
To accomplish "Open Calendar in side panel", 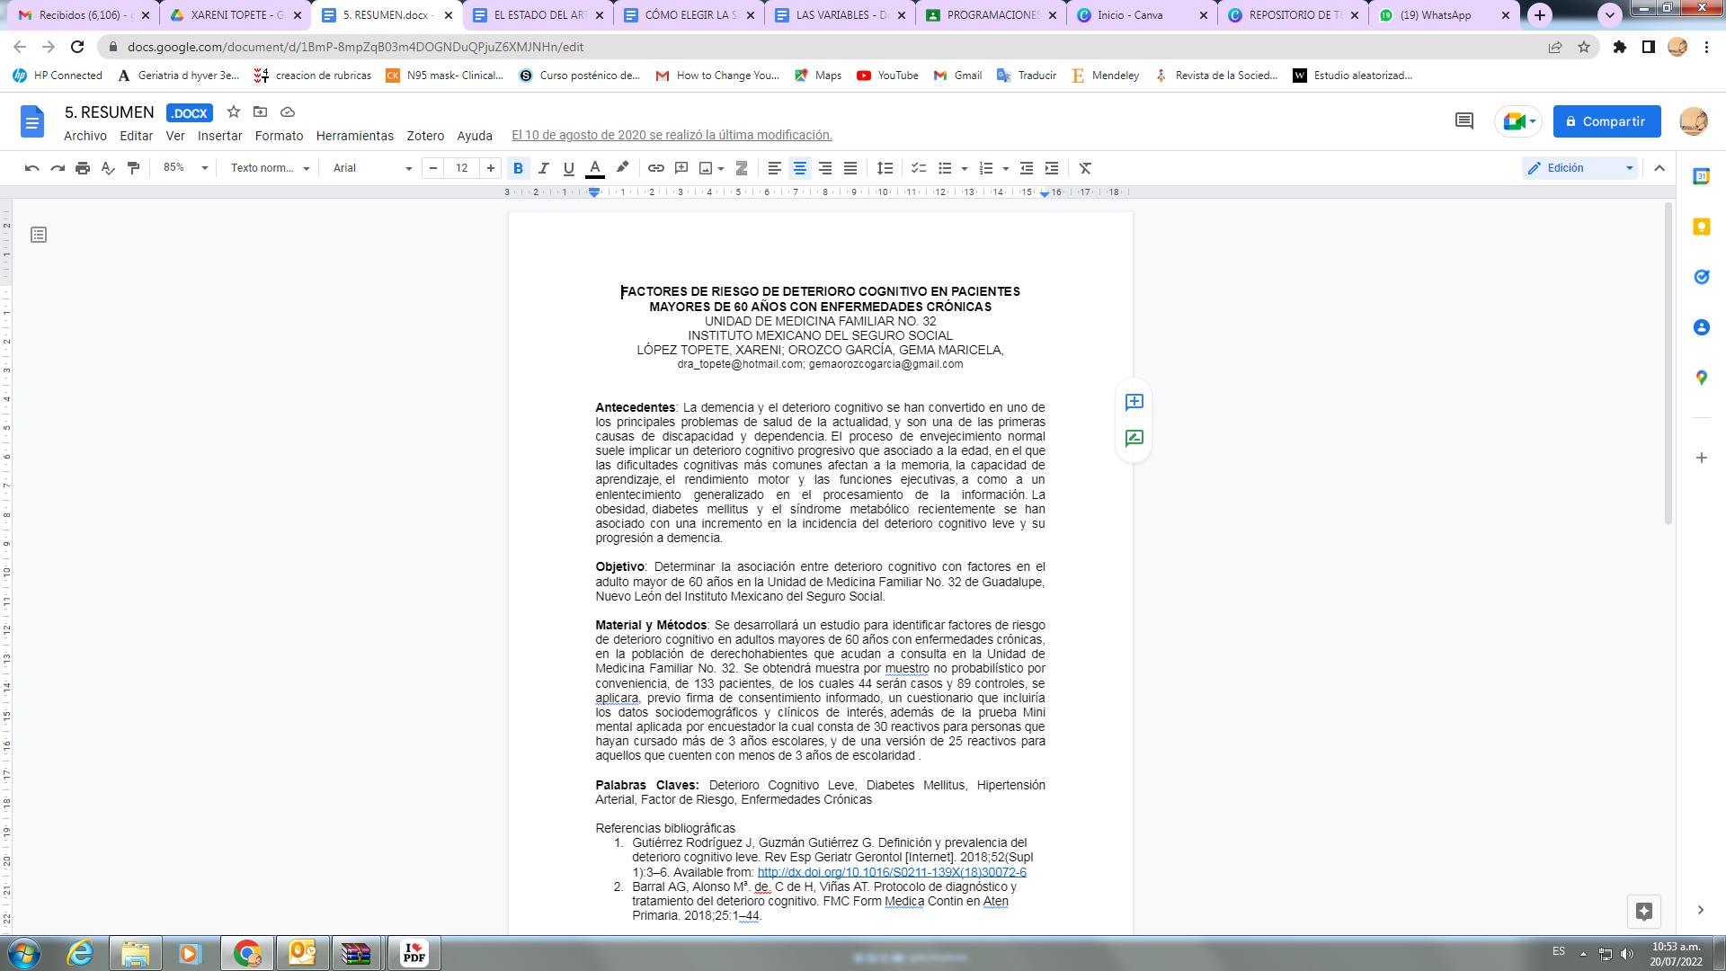I will pyautogui.click(x=1701, y=176).
